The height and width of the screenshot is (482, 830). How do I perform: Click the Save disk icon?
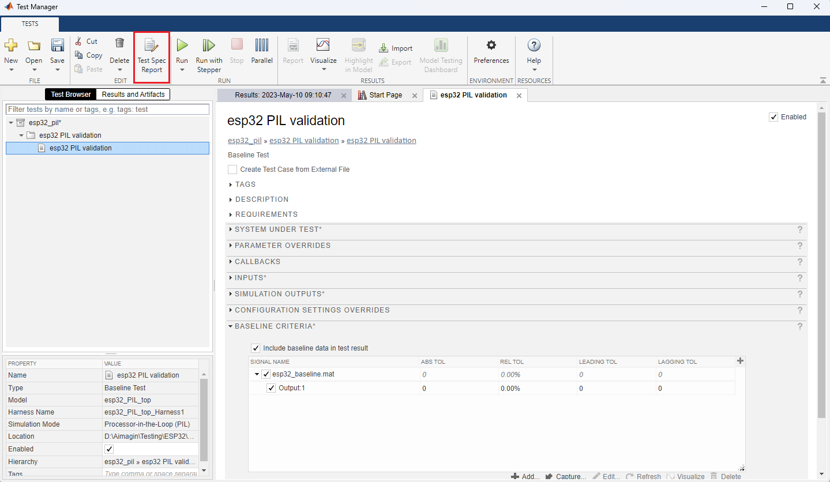click(57, 46)
